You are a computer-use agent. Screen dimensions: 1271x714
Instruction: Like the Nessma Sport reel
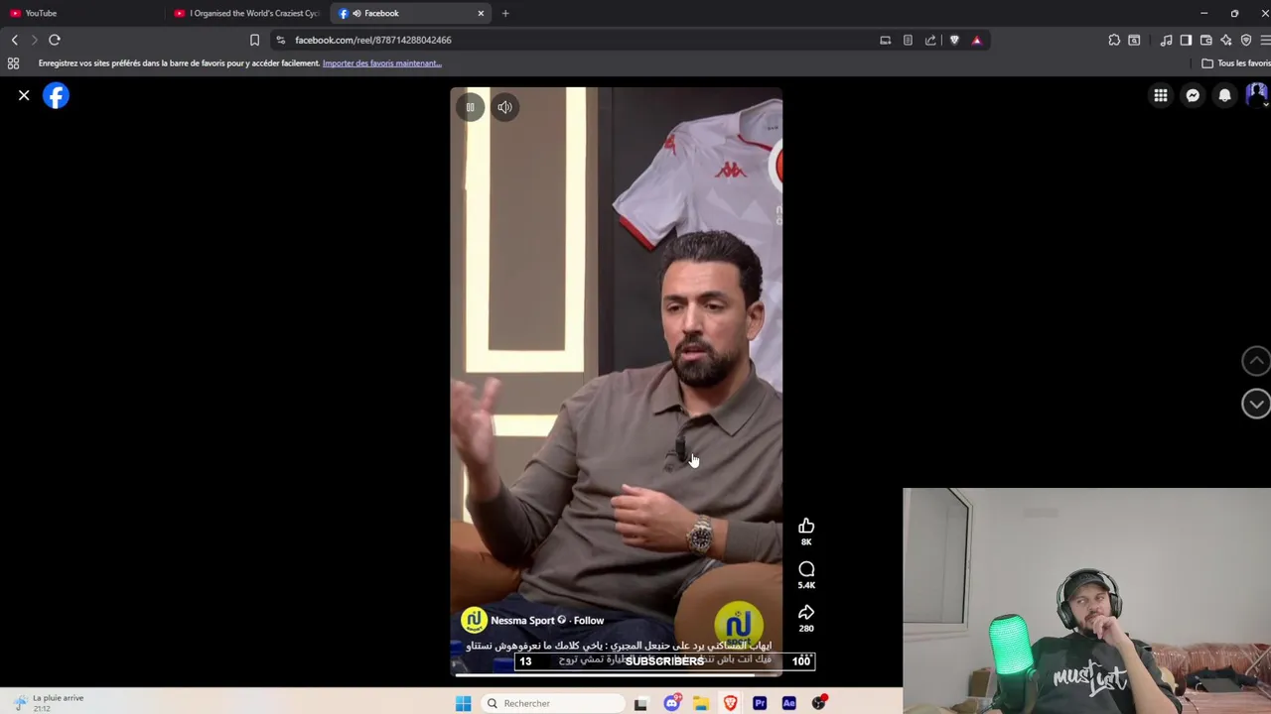(806, 526)
